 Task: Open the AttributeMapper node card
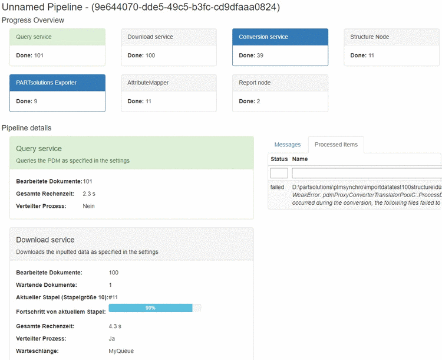[x=169, y=93]
